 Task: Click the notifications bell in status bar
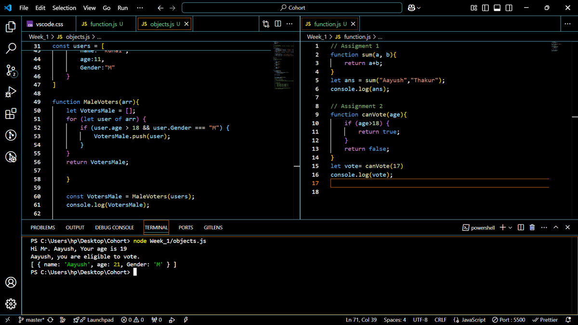pos(568,320)
